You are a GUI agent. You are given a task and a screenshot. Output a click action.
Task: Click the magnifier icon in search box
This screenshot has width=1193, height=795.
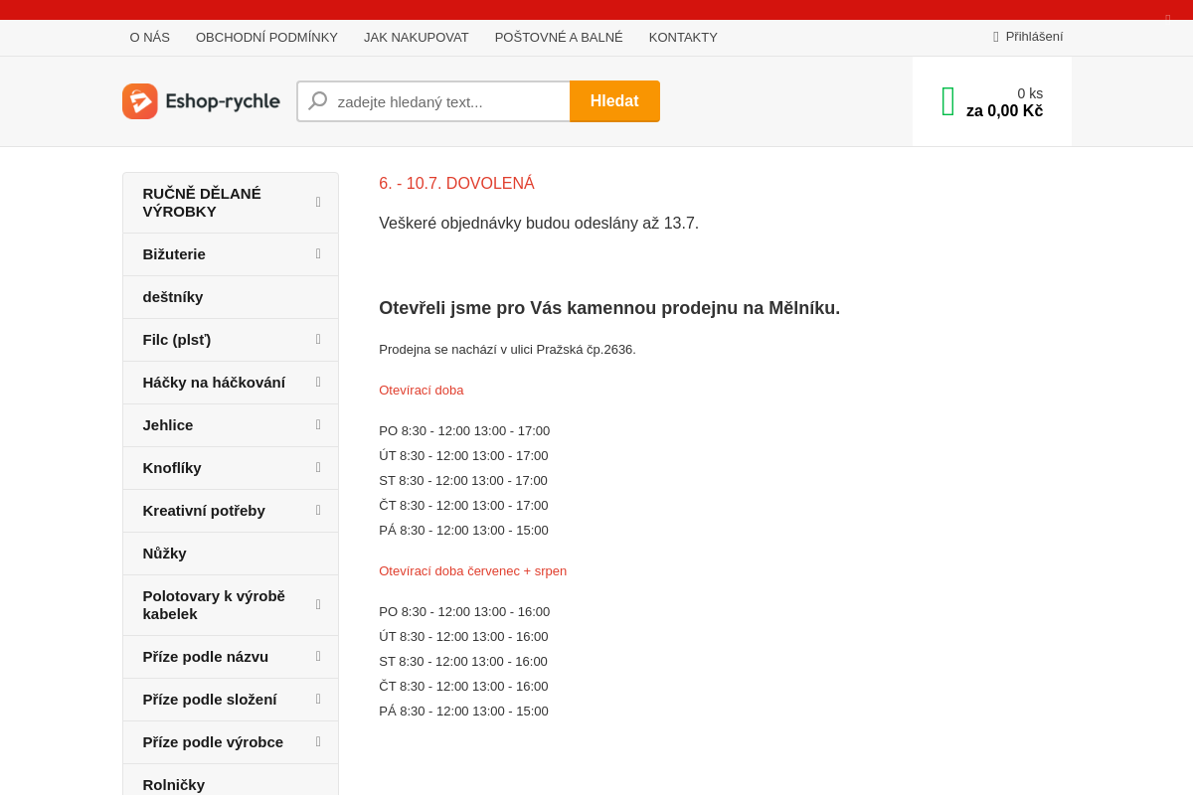[318, 101]
